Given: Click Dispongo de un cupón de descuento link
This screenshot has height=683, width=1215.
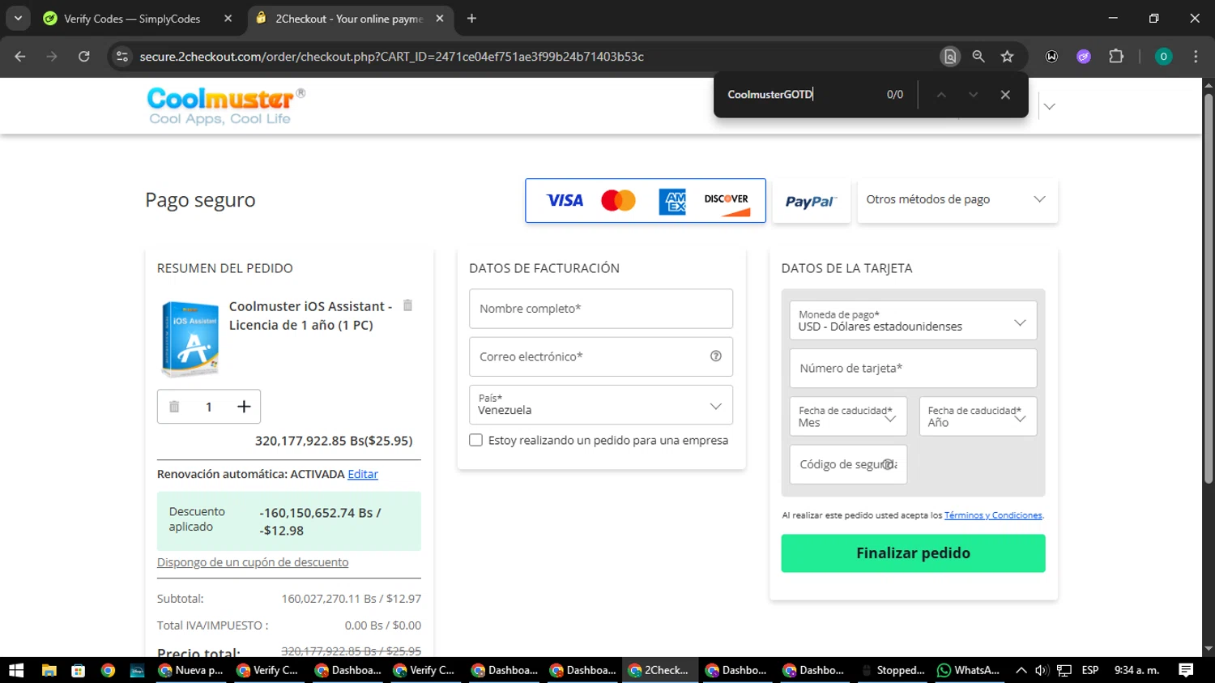Looking at the screenshot, I should click(x=253, y=562).
